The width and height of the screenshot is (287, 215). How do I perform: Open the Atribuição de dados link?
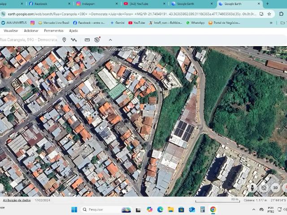[x=17, y=200]
